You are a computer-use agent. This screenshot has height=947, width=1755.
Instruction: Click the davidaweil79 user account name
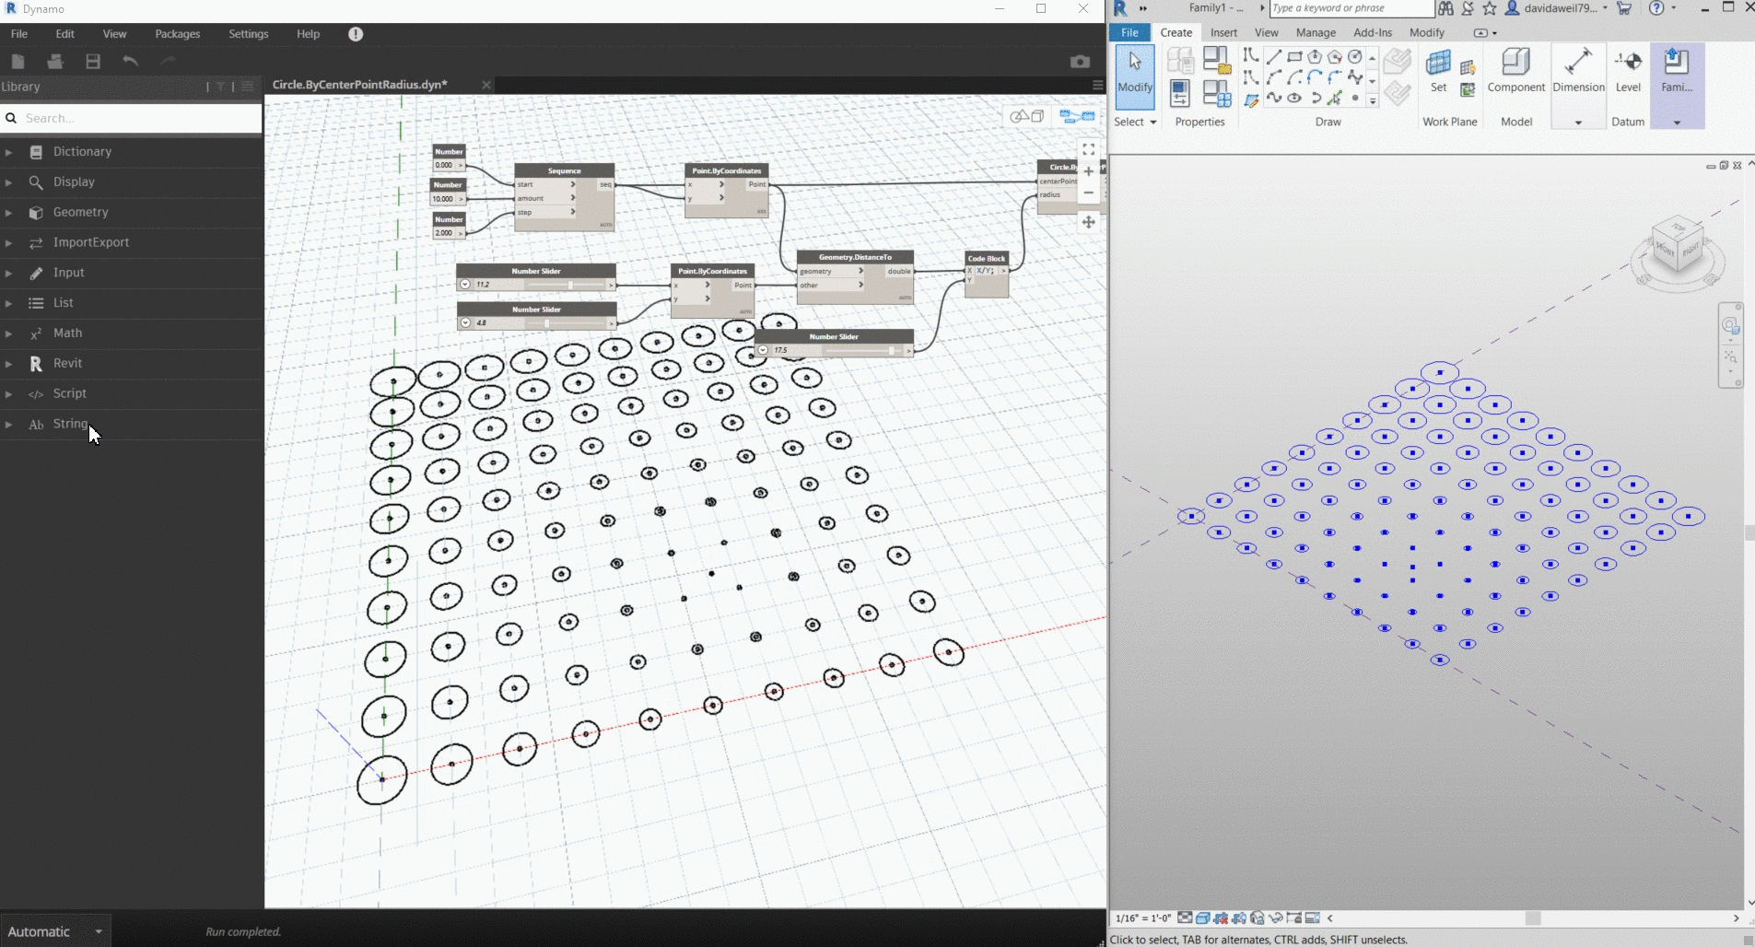point(1561,8)
